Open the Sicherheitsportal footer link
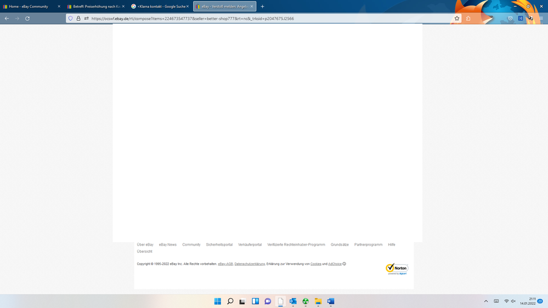 219,244
